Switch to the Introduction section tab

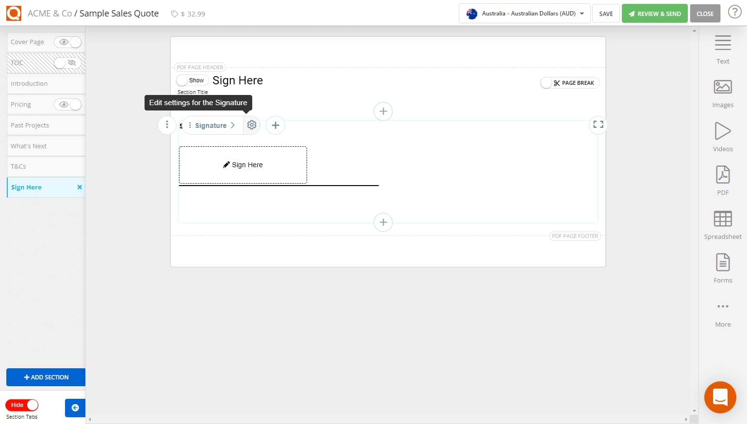tap(29, 83)
